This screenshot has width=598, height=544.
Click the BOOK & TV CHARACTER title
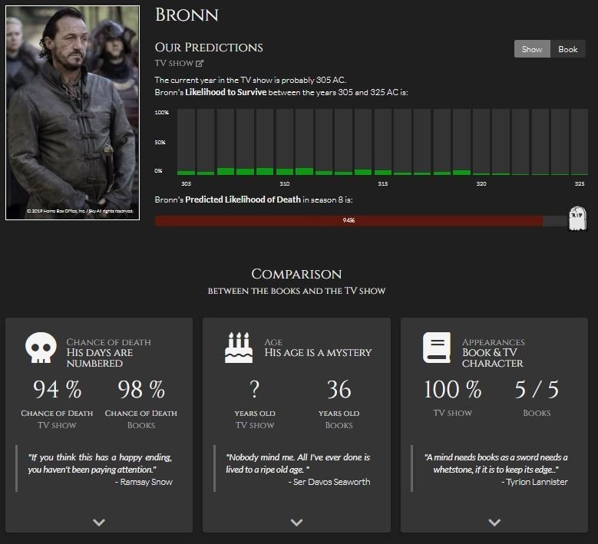coord(493,358)
